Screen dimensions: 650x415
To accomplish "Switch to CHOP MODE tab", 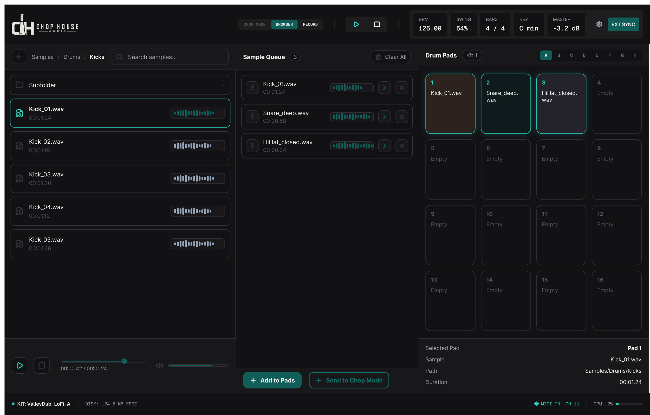I will click(x=254, y=24).
